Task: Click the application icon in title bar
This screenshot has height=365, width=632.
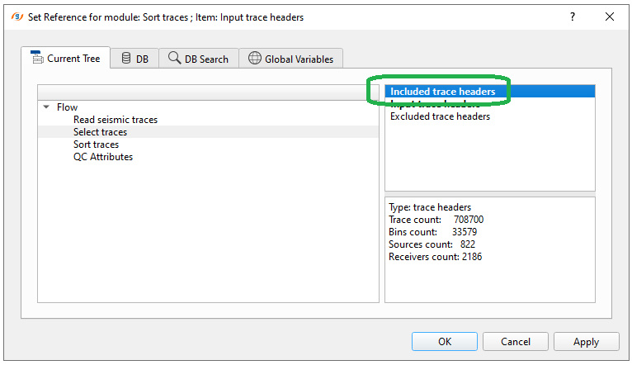Action: pos(16,17)
